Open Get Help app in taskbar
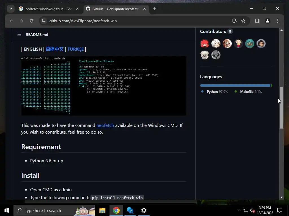Screen dimensions: 289x216 (x=130, y=210)
